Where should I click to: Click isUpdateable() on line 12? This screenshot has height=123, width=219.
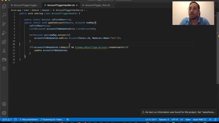coord(117,47)
